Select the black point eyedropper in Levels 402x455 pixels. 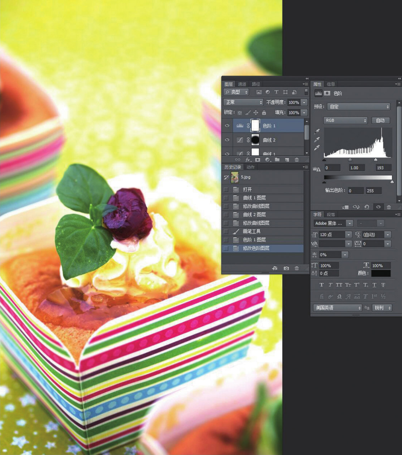(317, 131)
